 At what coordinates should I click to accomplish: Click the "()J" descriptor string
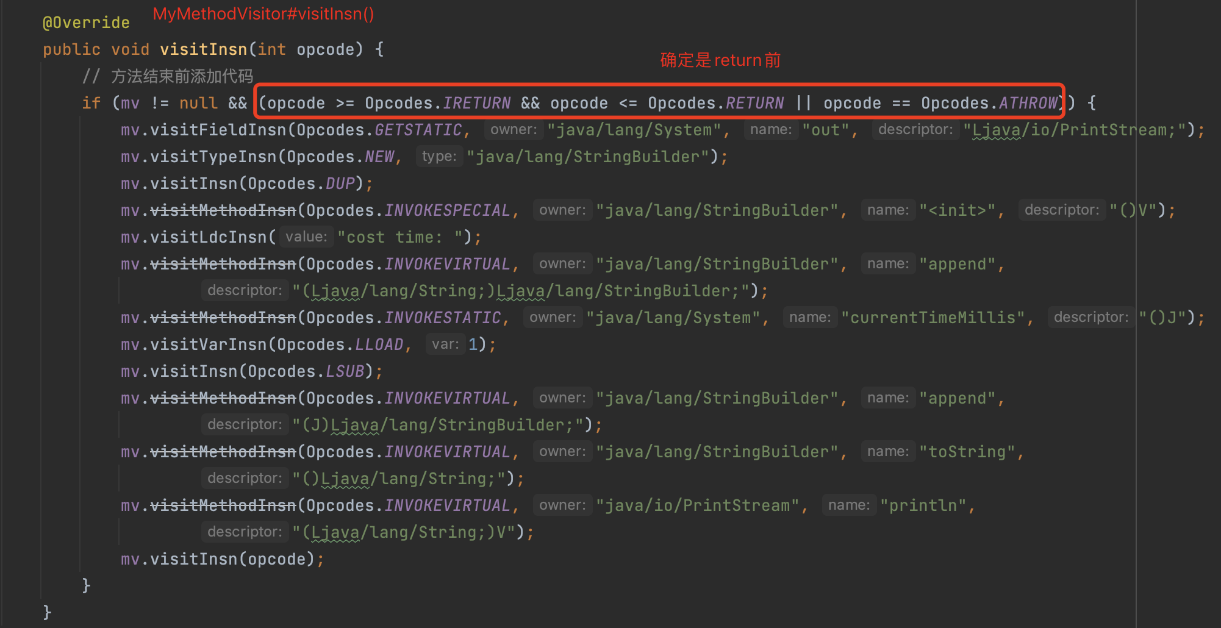coord(1162,318)
